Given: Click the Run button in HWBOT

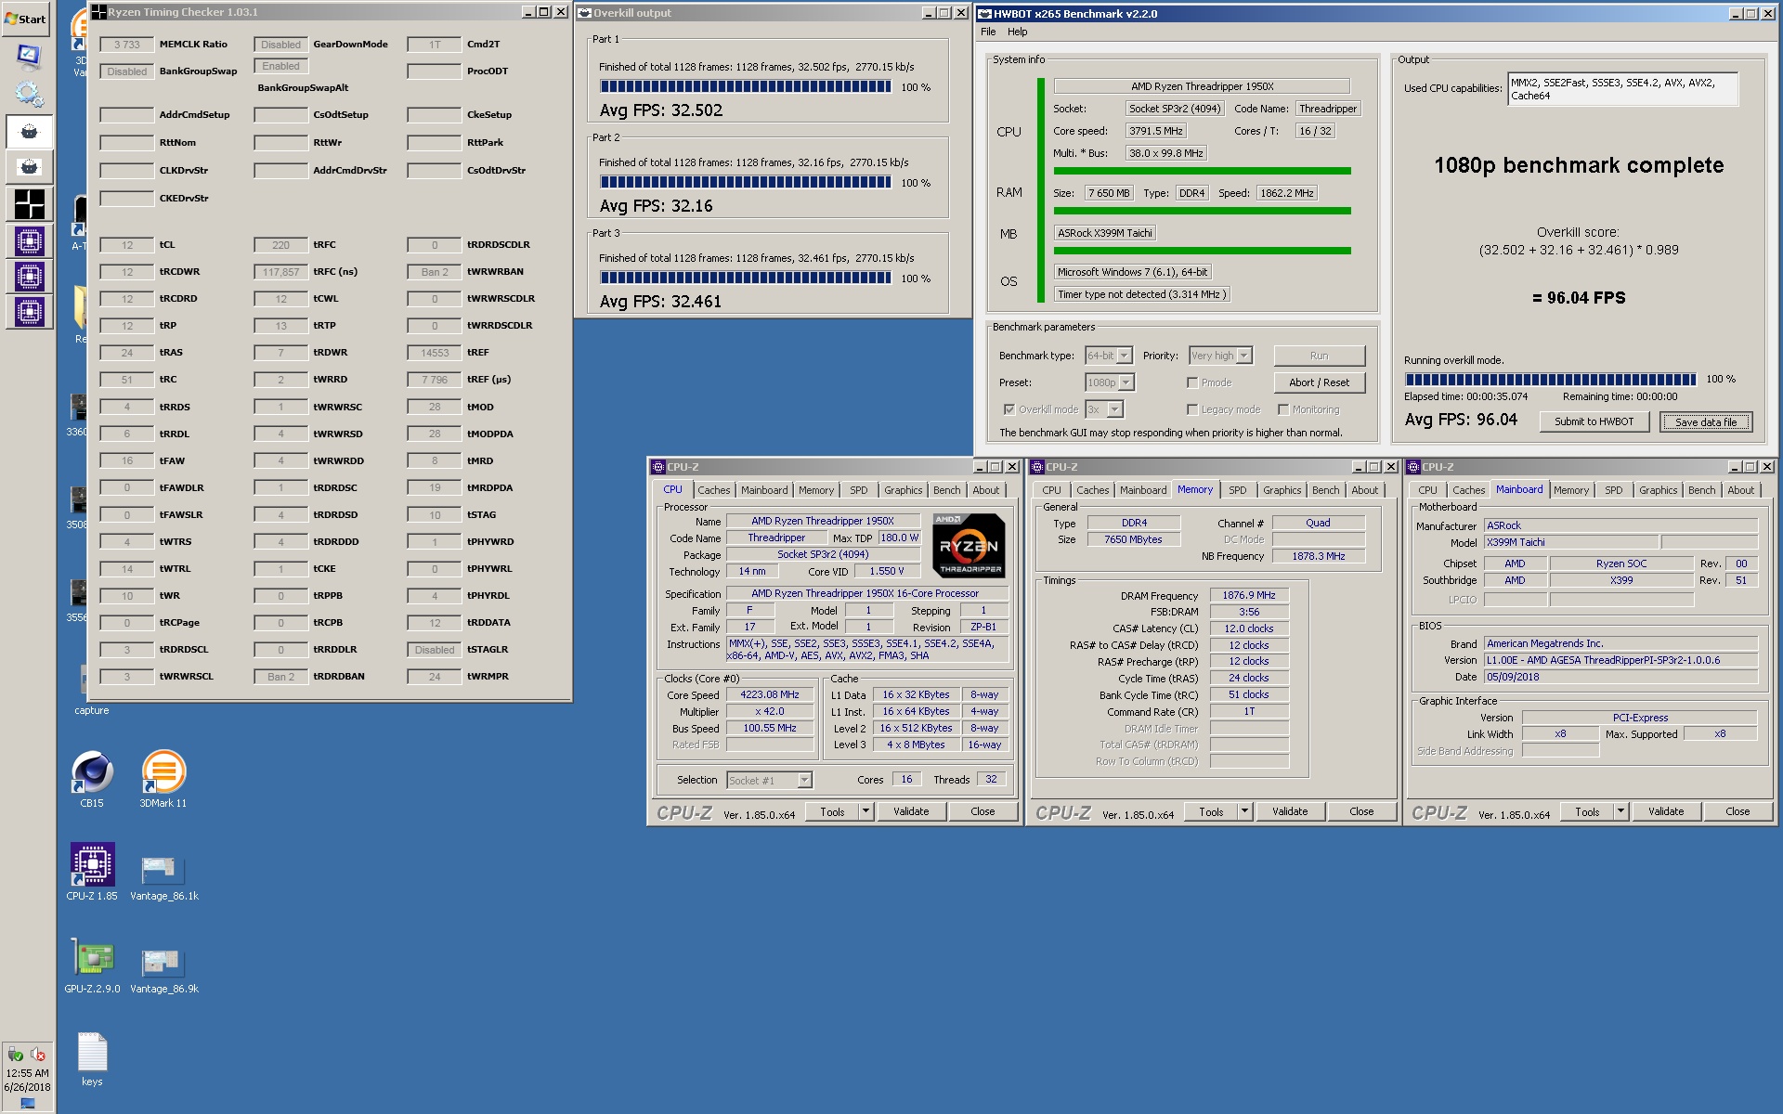Looking at the screenshot, I should click(x=1320, y=356).
